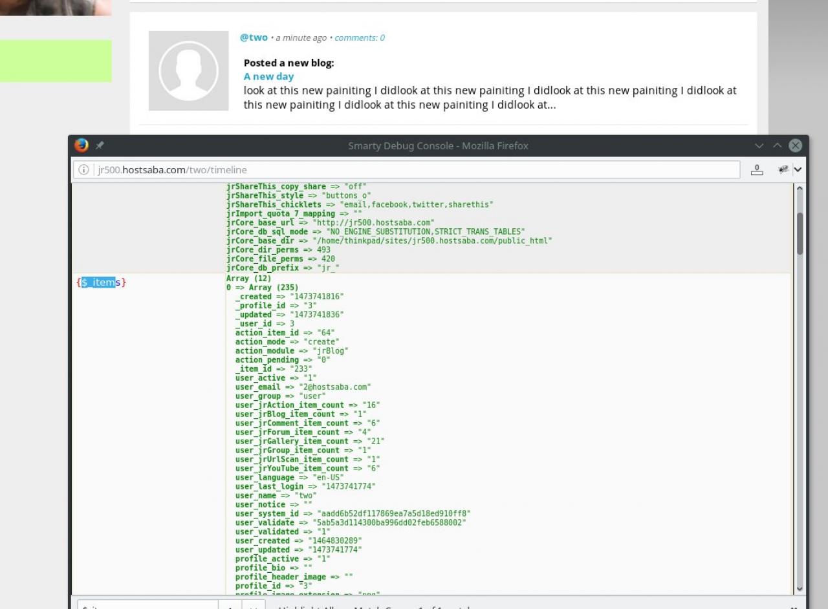Minimize the debug console window
Image resolution: width=828 pixels, height=609 pixels.
pyautogui.click(x=759, y=145)
